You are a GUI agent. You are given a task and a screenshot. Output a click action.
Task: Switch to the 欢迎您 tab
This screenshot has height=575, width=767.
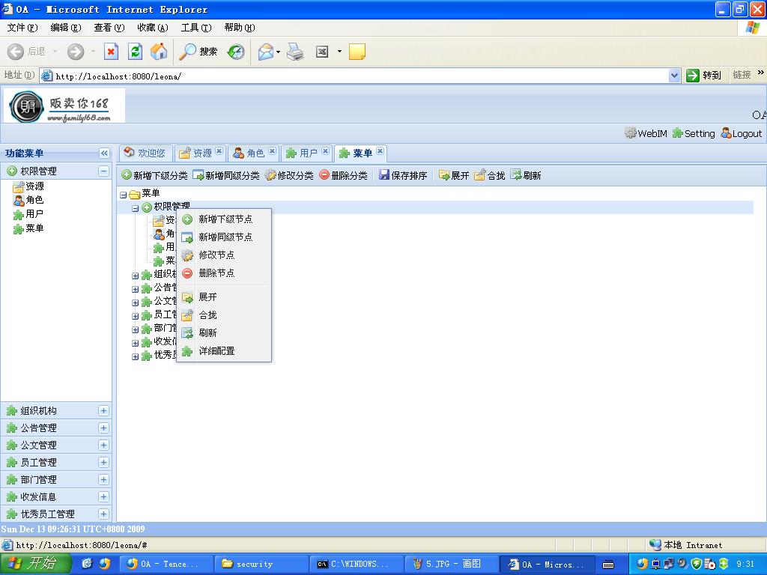(145, 153)
